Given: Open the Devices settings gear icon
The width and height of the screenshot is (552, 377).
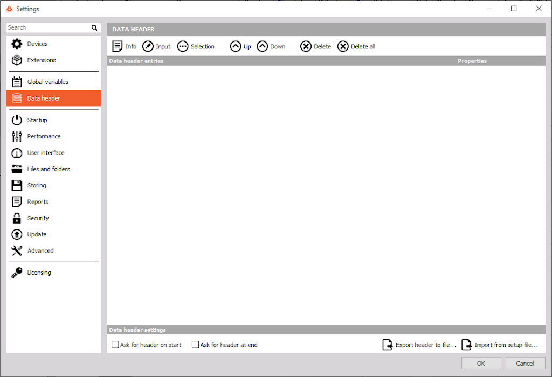Looking at the screenshot, I should [x=17, y=44].
